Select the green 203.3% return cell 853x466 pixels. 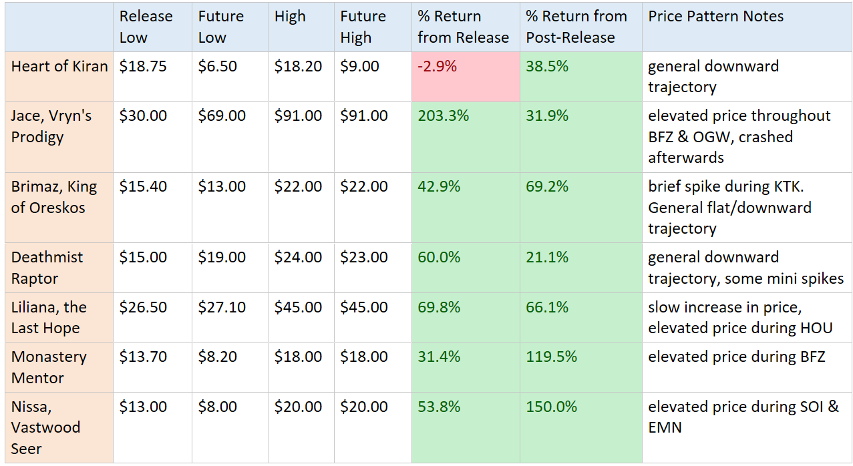pos(466,137)
